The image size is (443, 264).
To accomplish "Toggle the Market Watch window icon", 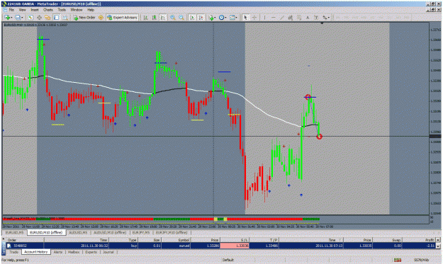I will [x=30, y=18].
